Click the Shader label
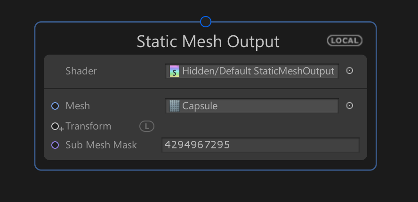This screenshot has height=202, width=418. click(x=81, y=71)
